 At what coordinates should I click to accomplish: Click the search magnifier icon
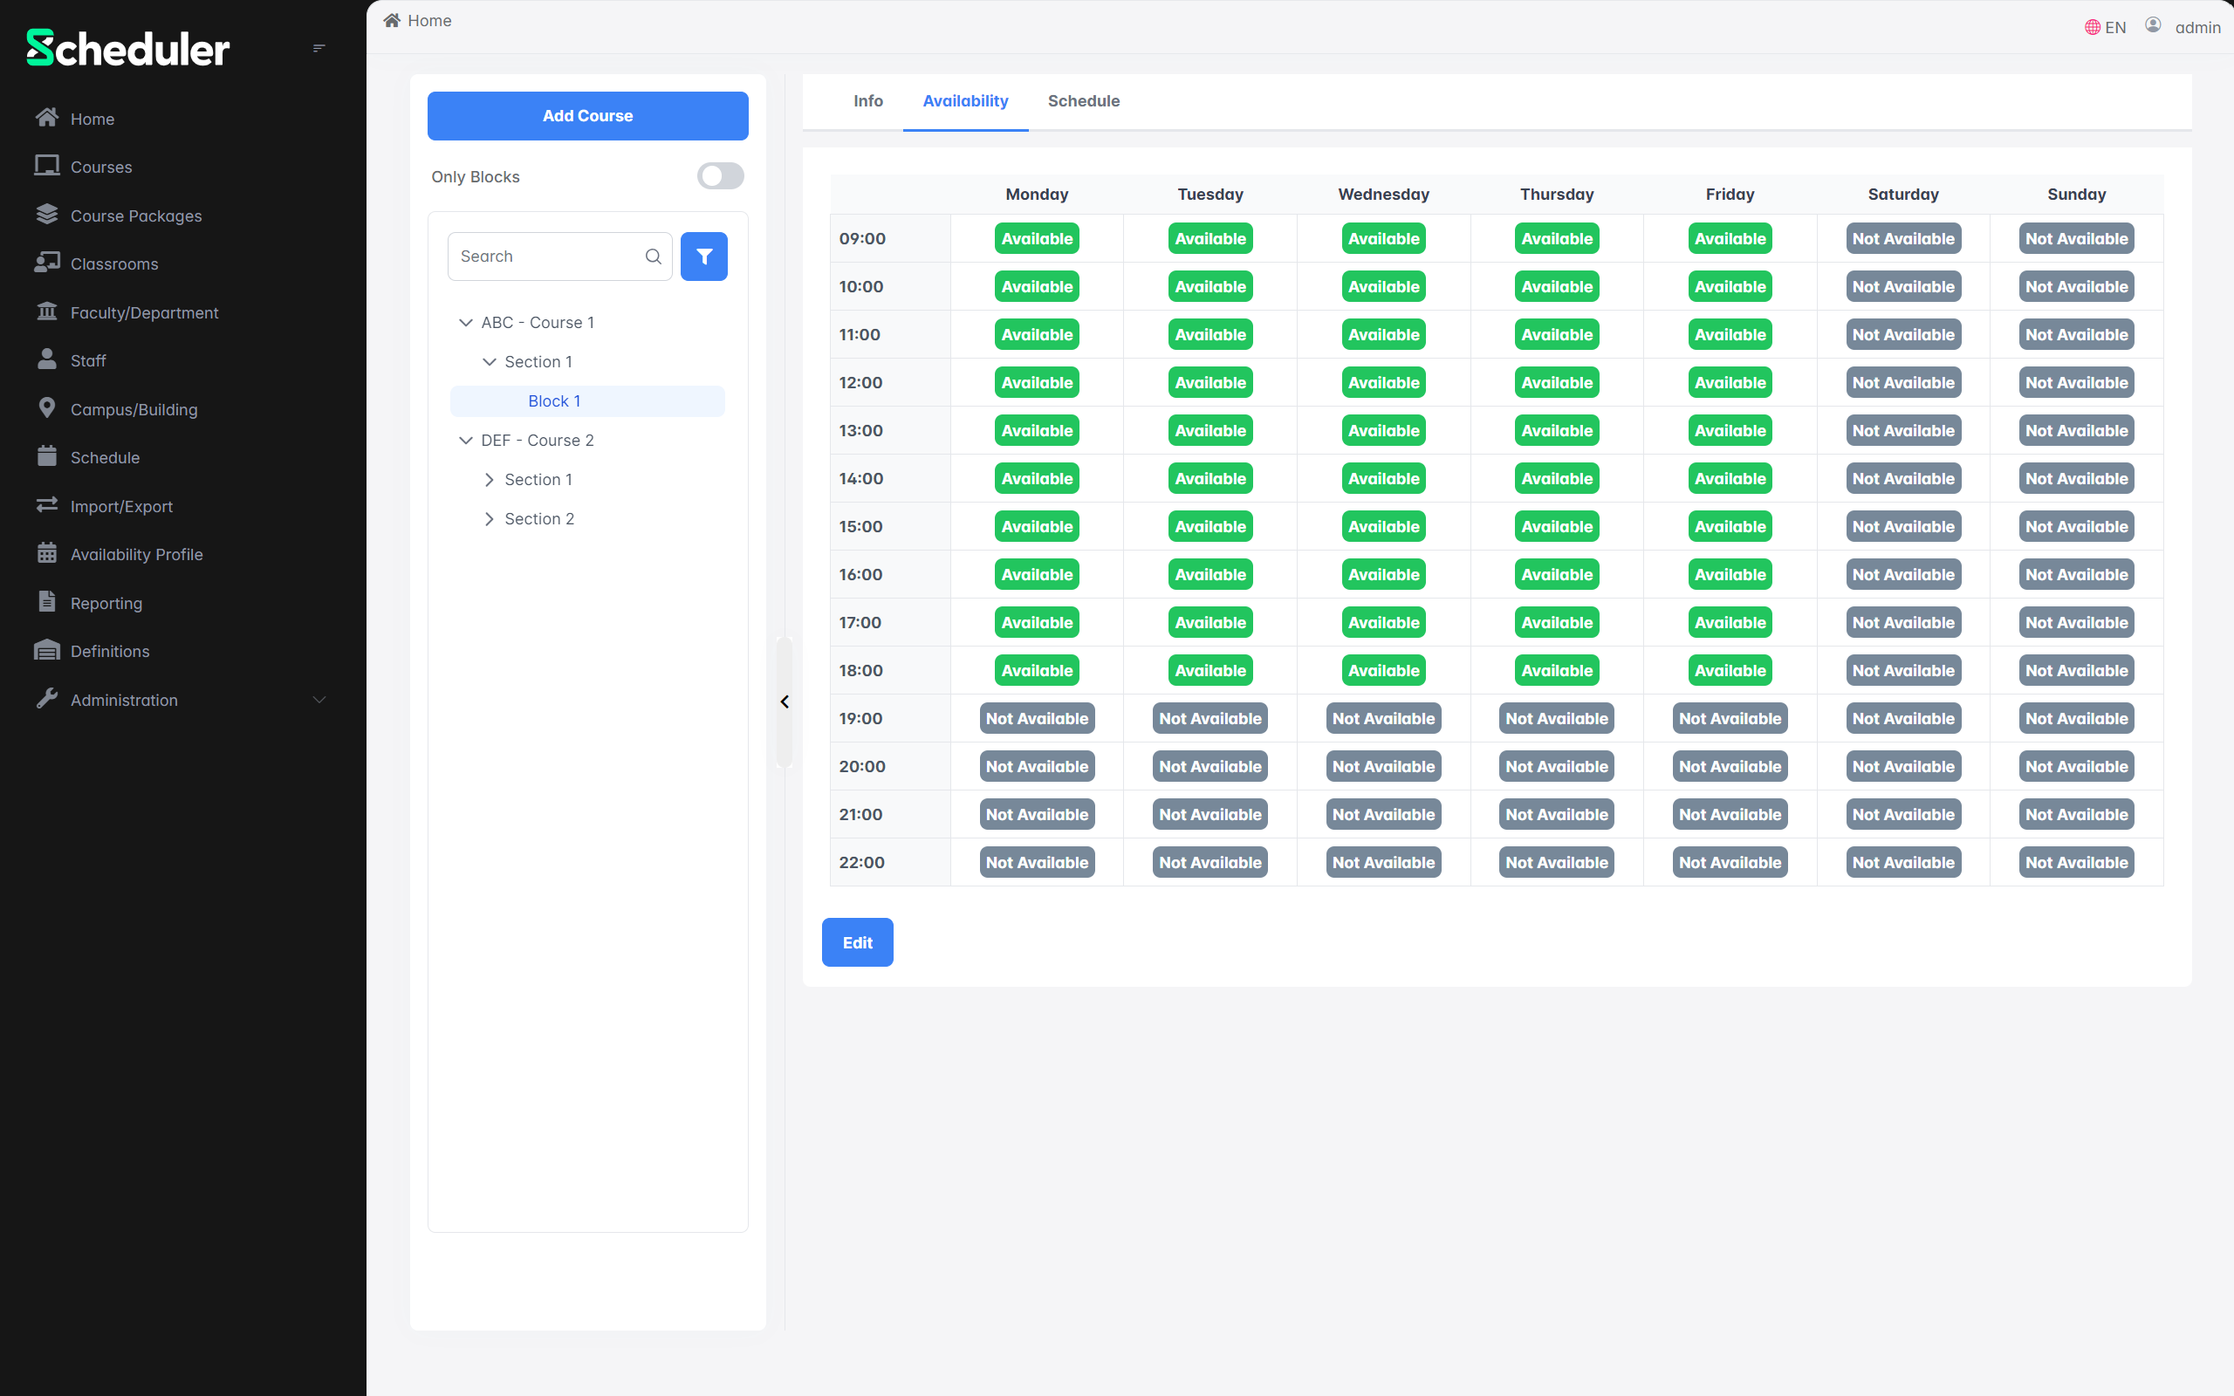(654, 257)
